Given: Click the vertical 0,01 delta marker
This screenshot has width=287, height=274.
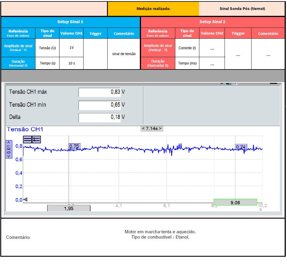Looking at the screenshot, I should [x=9, y=149].
